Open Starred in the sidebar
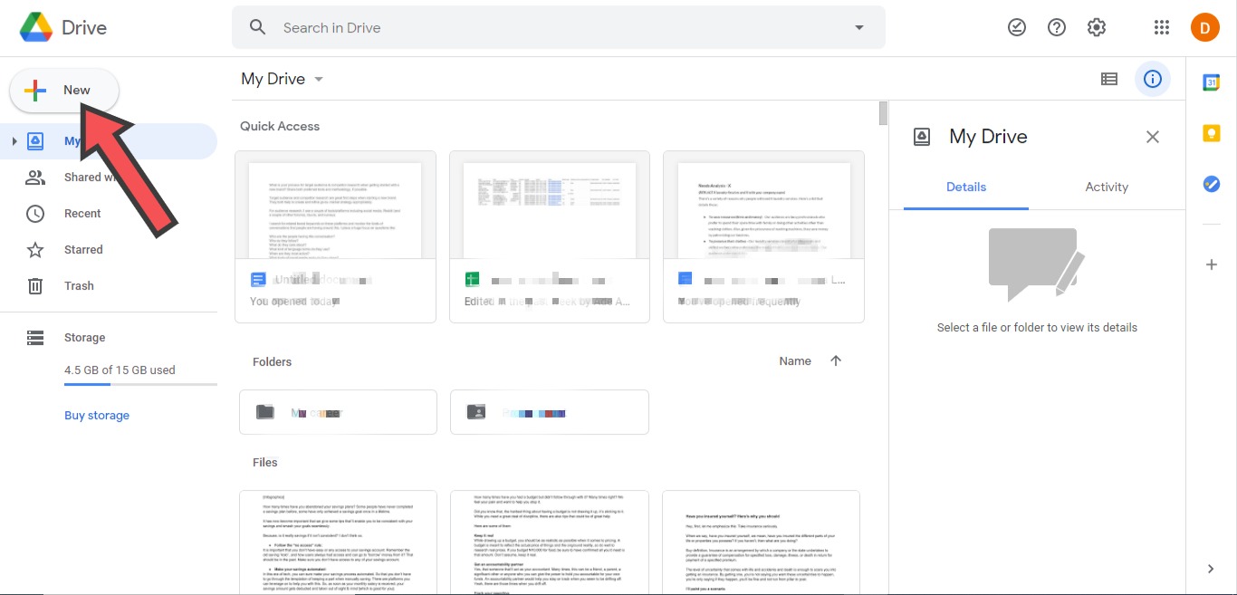This screenshot has height=595, width=1237. [109, 250]
